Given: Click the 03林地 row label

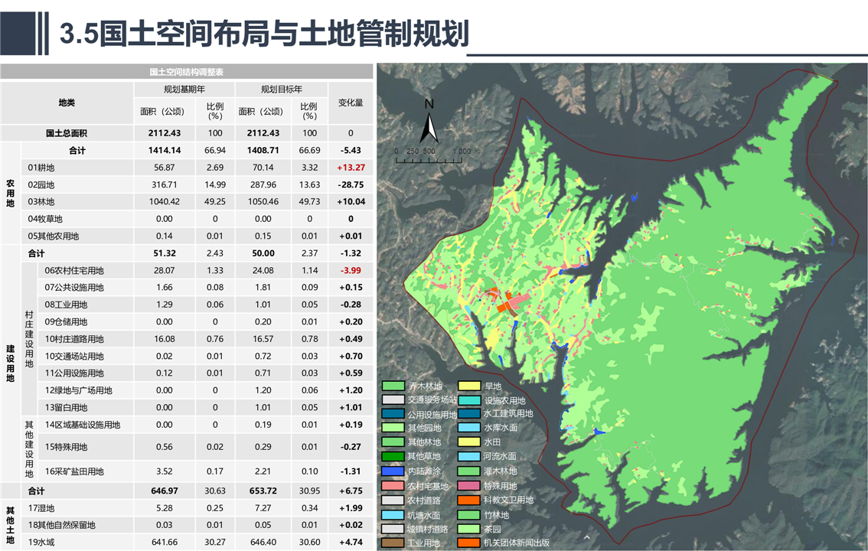Looking at the screenshot, I should (x=41, y=202).
